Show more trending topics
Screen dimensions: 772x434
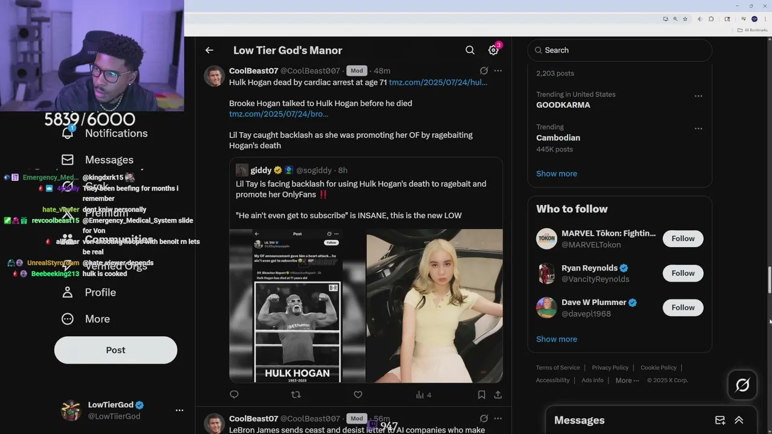tap(557, 174)
